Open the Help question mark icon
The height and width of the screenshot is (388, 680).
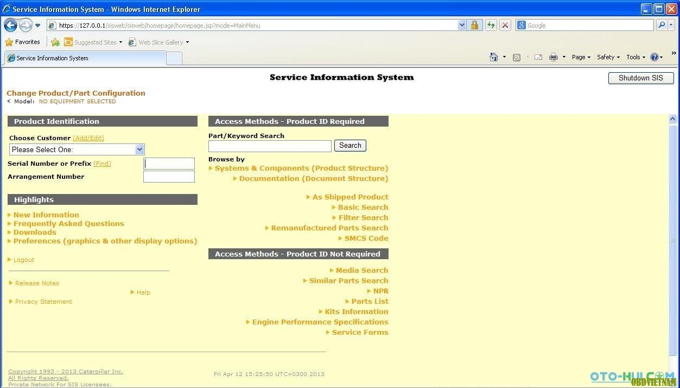[654, 57]
